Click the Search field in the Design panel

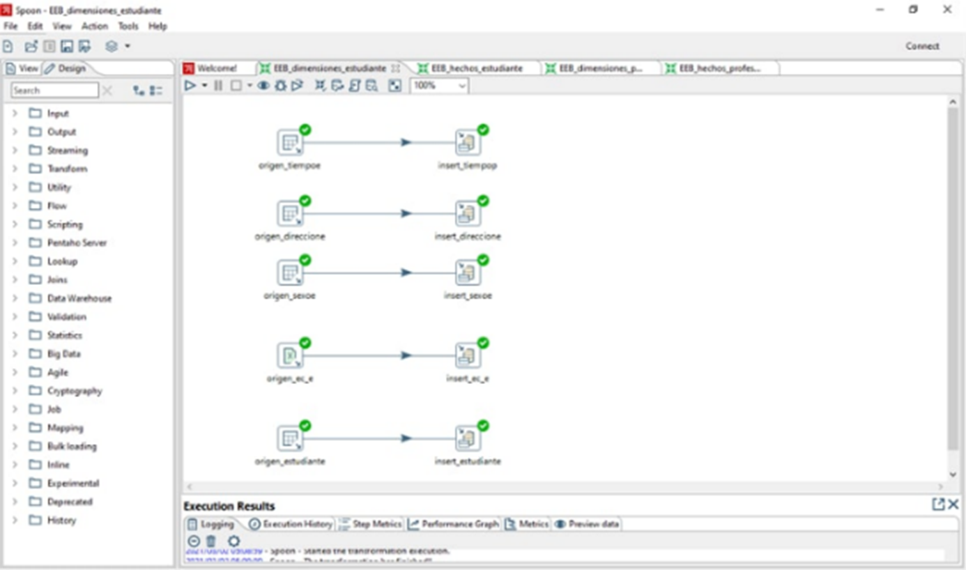point(55,90)
